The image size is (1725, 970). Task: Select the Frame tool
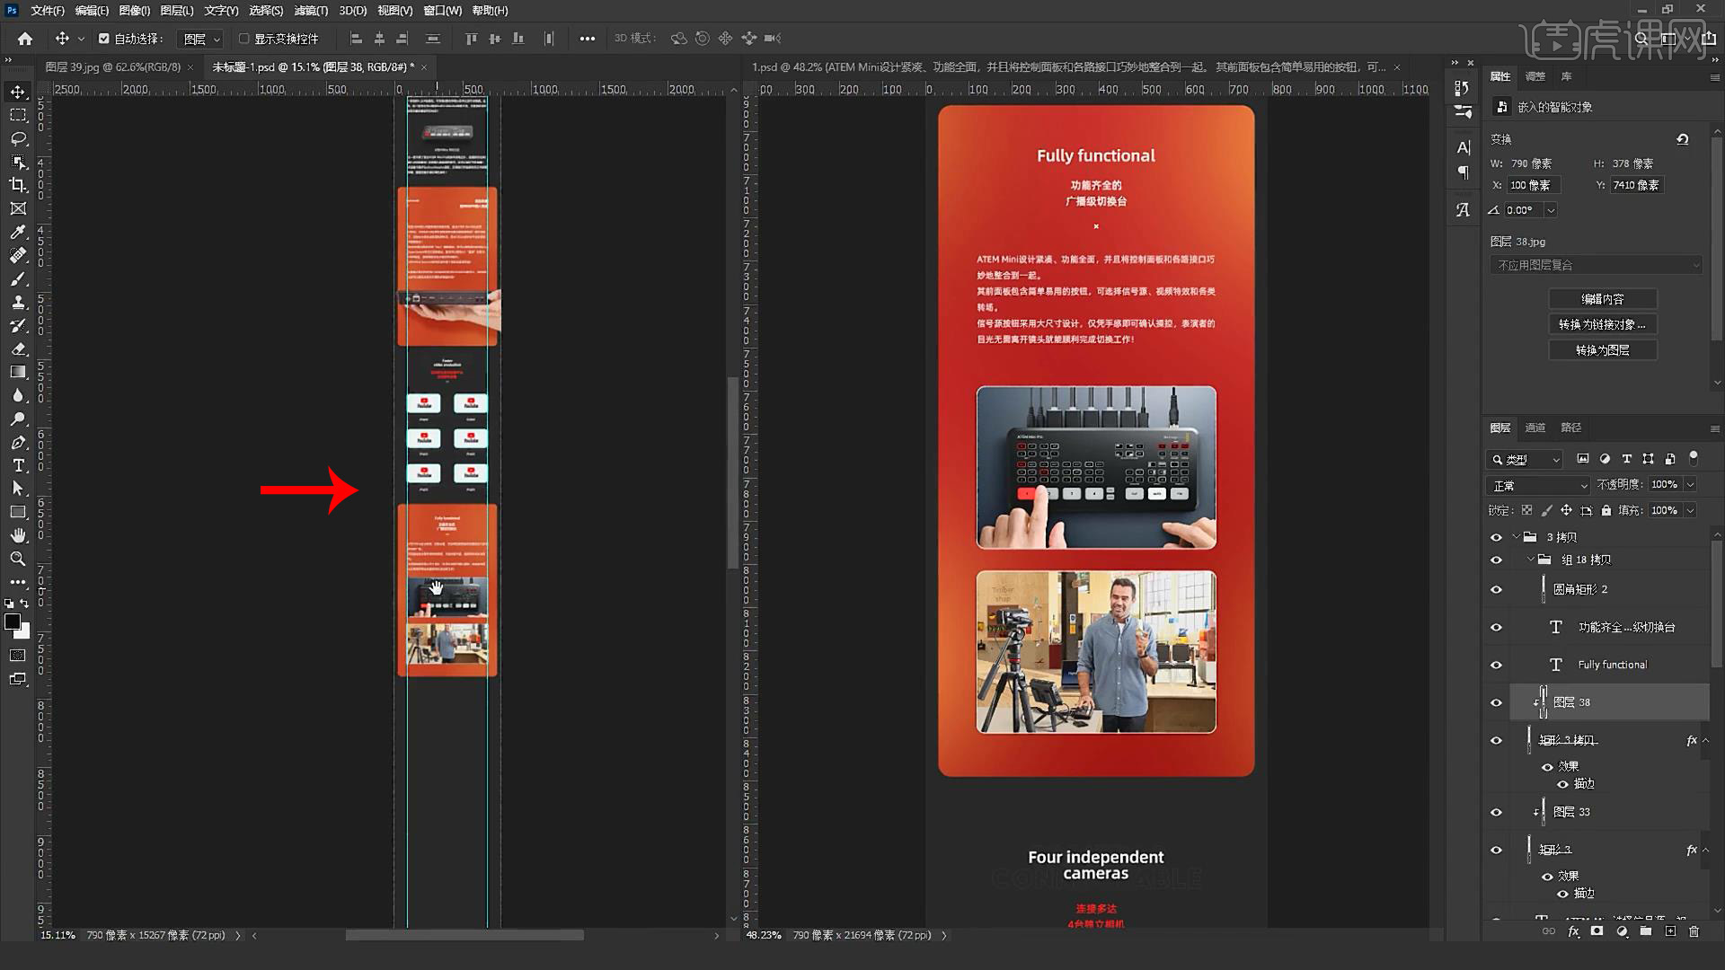pos(18,208)
